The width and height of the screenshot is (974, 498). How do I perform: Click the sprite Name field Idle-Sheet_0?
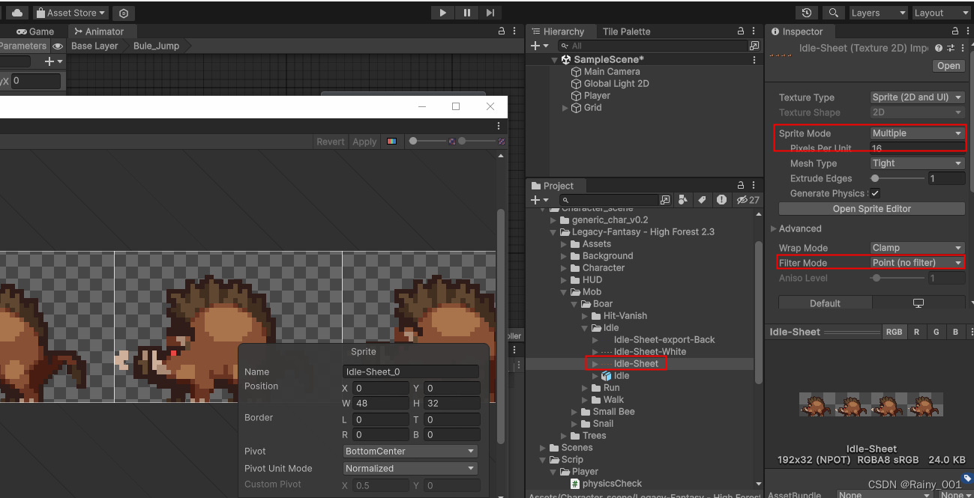click(411, 371)
